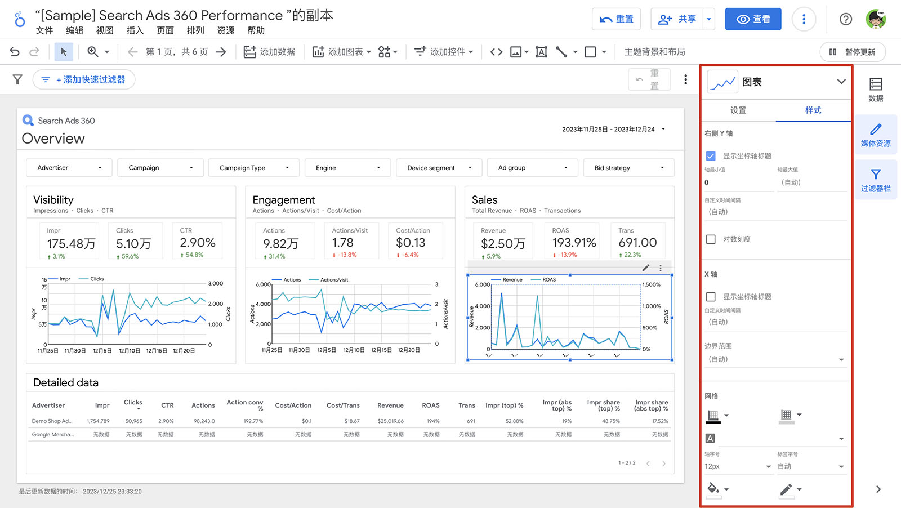Open the 边界范围 dropdown
901x508 pixels.
(x=775, y=359)
